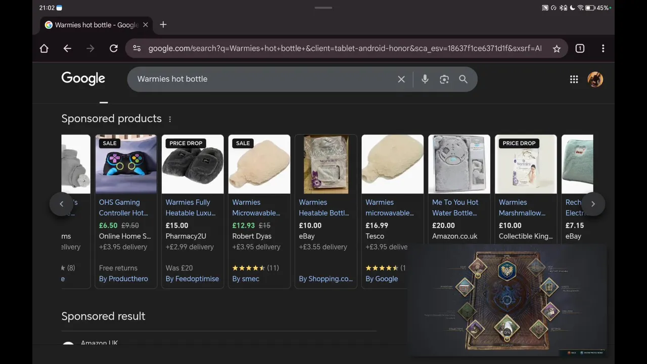Check battery status at 45%

tap(598, 8)
